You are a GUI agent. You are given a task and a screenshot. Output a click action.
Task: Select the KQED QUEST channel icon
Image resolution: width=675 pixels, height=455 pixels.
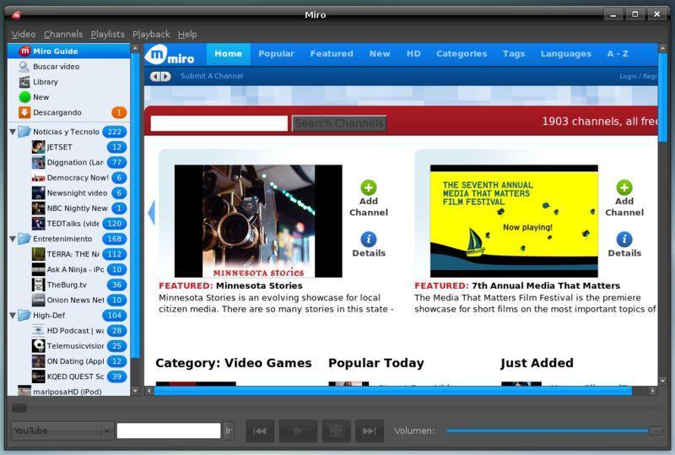point(38,376)
